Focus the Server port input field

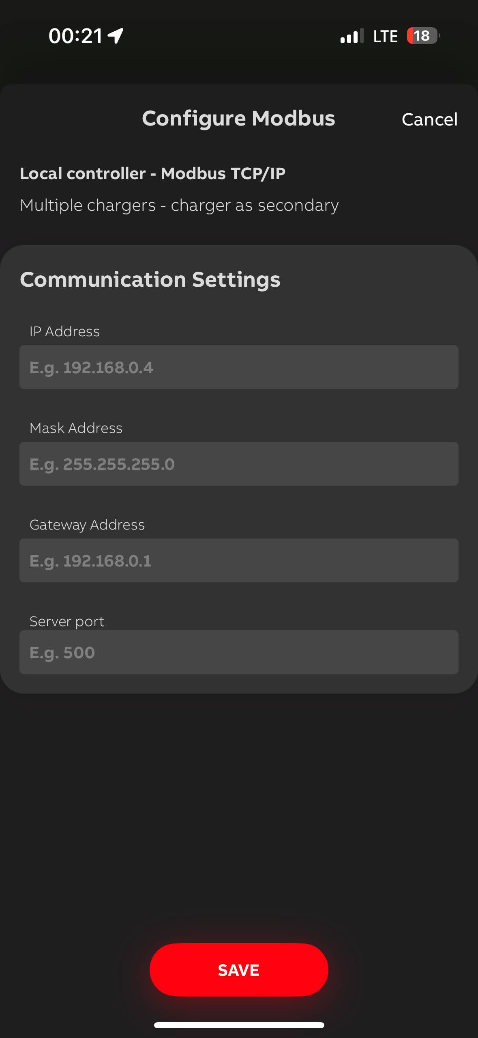239,652
